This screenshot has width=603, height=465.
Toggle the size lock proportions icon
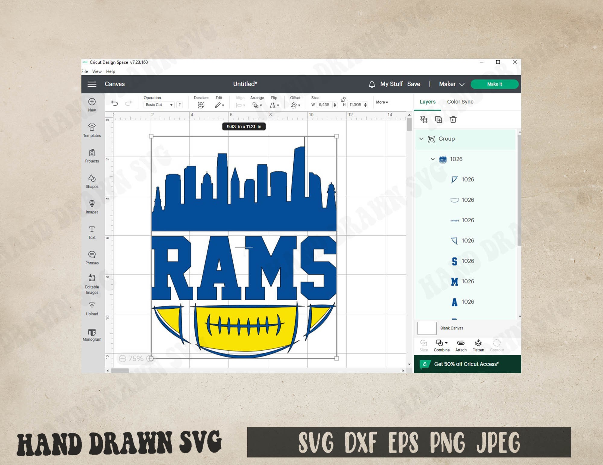(343, 99)
